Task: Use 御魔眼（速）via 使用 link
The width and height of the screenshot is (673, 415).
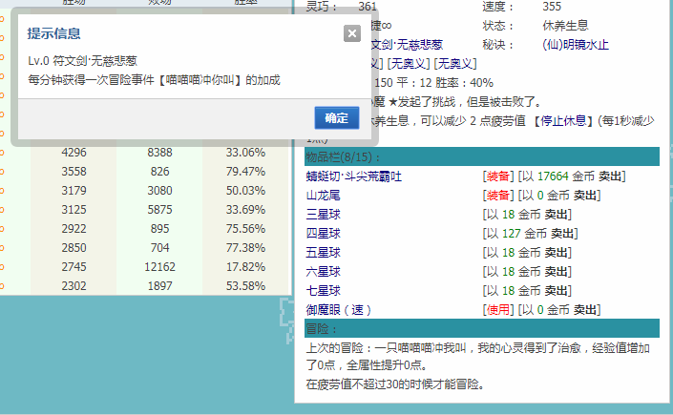Action: (x=498, y=310)
